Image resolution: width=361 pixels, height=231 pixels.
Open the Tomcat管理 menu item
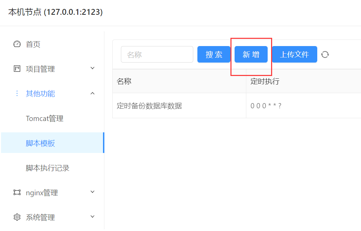44,119
